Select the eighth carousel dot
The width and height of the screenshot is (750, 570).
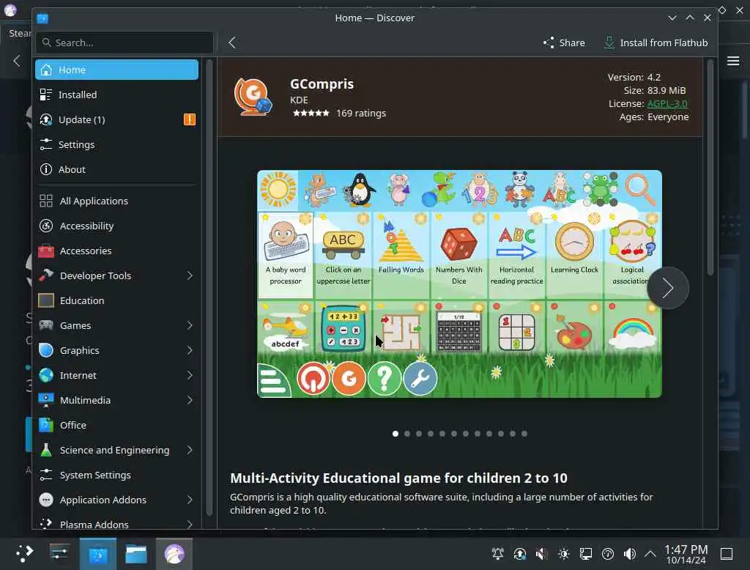(478, 434)
